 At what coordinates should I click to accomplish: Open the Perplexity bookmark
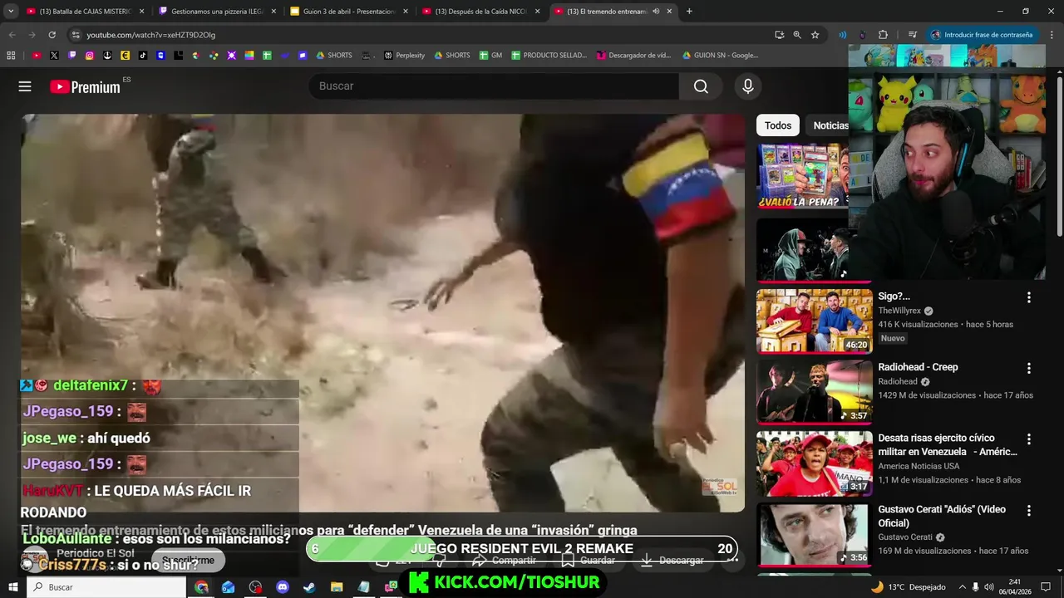click(404, 56)
